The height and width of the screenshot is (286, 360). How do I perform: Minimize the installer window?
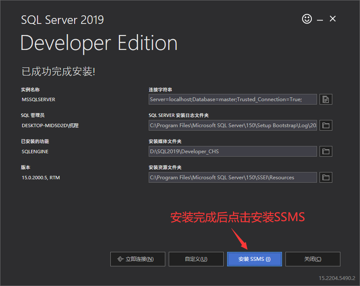click(x=320, y=19)
